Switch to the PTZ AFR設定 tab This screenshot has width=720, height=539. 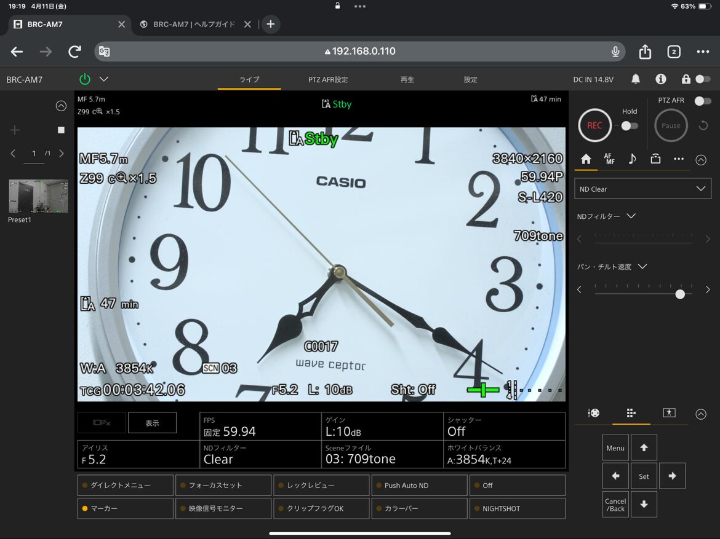point(328,79)
